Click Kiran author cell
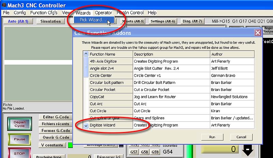 (232, 111)
